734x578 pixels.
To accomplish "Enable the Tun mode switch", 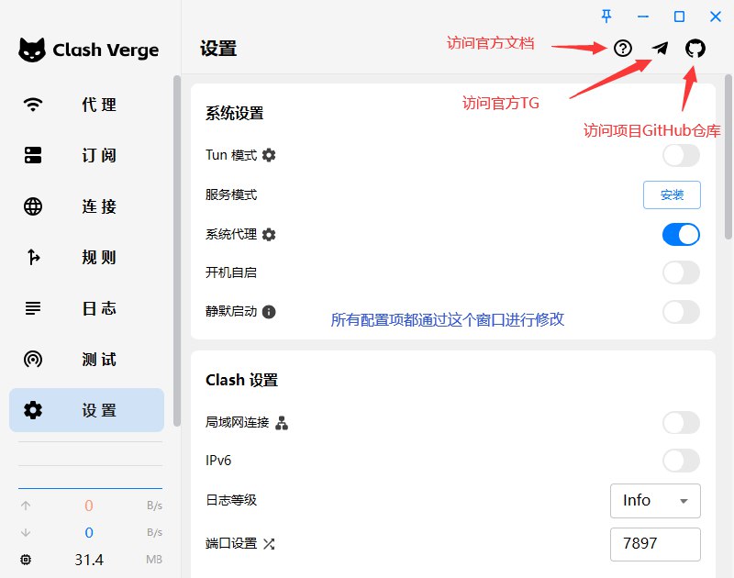I will click(681, 155).
